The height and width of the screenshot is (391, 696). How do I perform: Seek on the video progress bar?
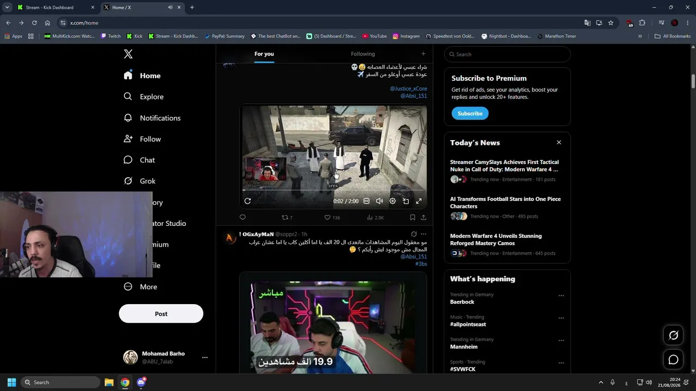(x=333, y=191)
